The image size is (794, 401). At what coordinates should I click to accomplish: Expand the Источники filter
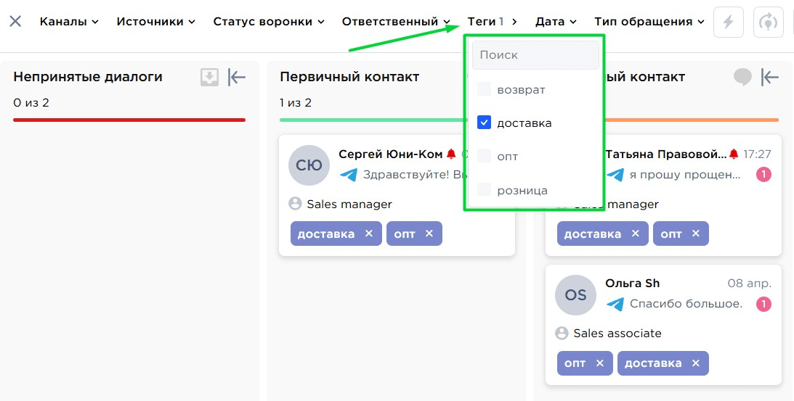pos(156,22)
